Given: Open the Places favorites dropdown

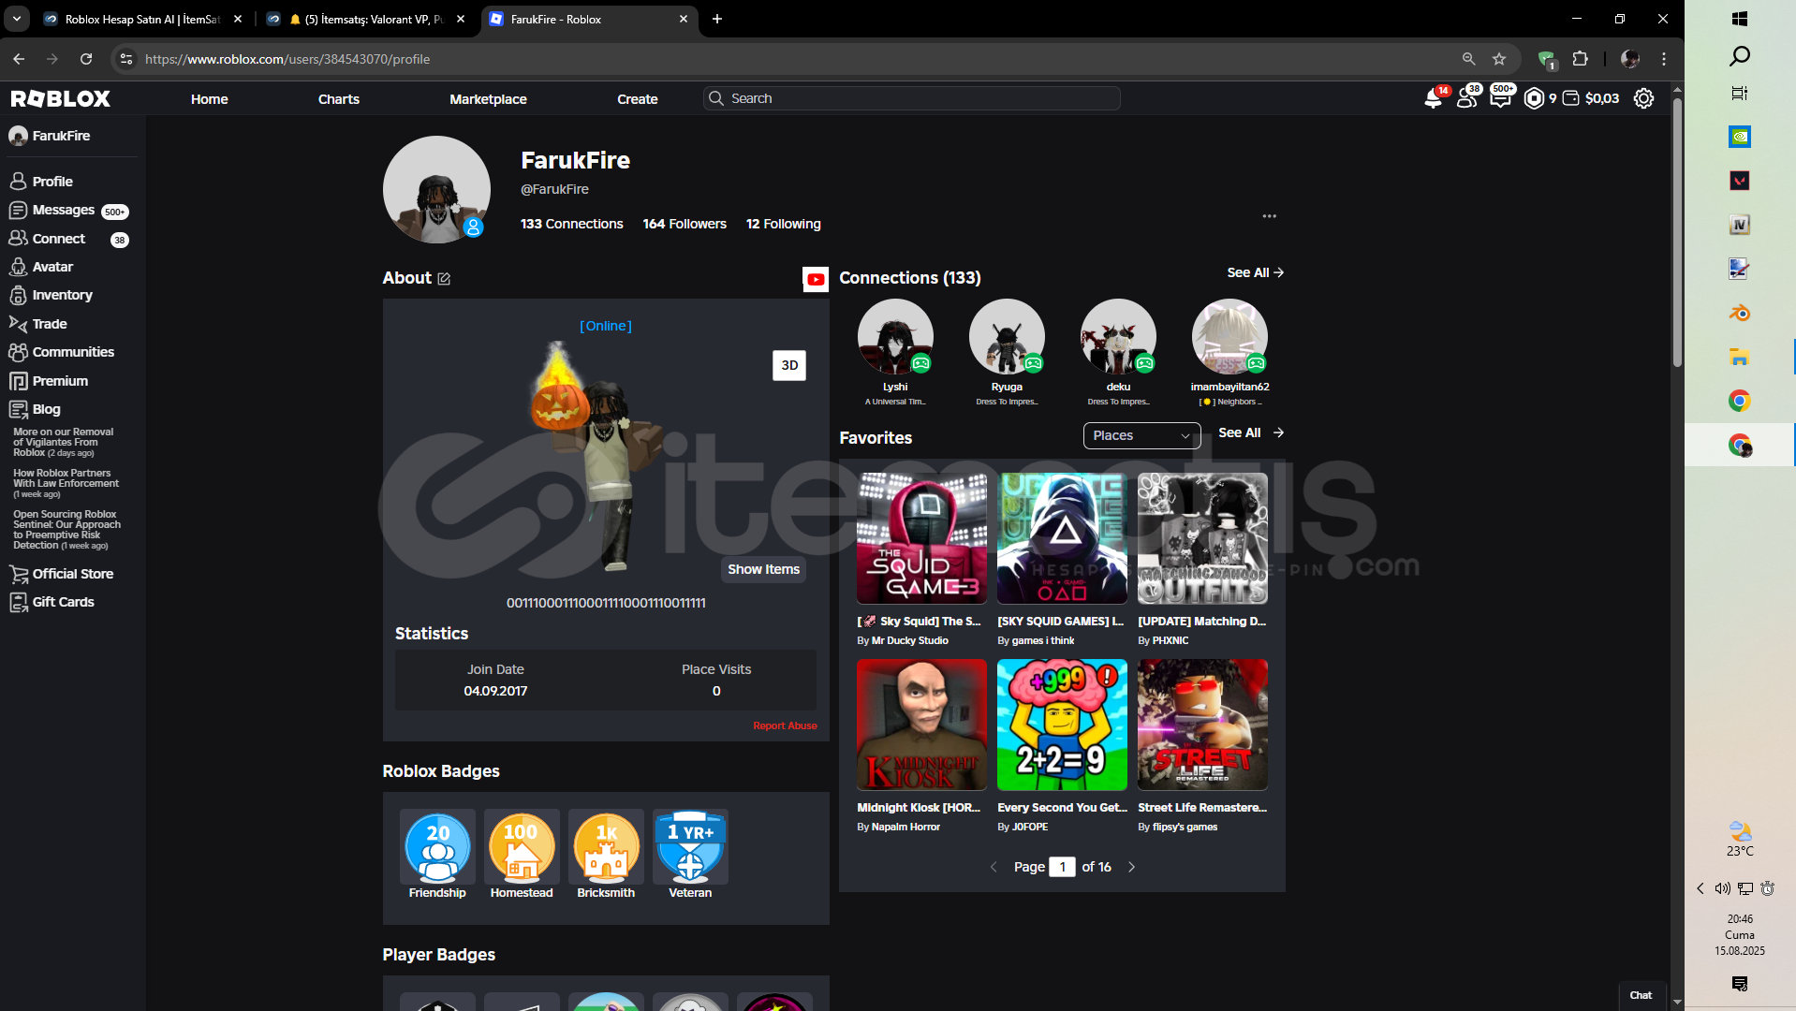Looking at the screenshot, I should coord(1141,435).
